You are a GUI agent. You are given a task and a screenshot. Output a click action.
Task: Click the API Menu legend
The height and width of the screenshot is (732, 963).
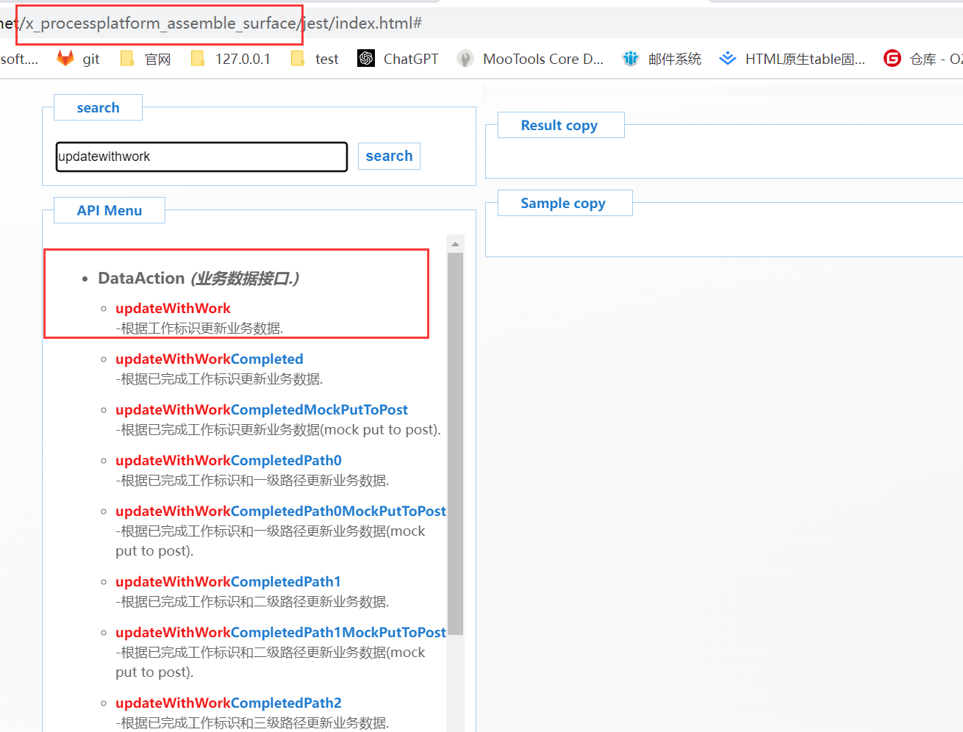(x=110, y=210)
